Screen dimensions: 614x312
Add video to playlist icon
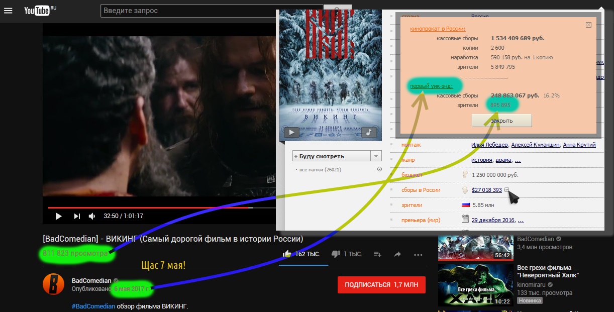pyautogui.click(x=378, y=254)
